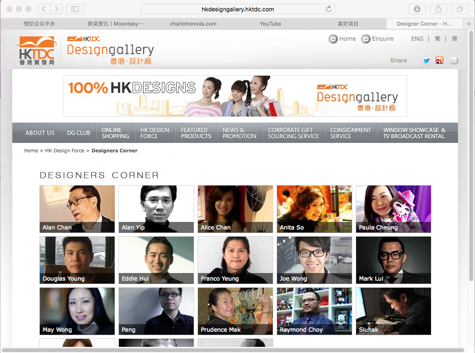The image size is (475, 353).
Task: Open May Wong designer profile
Action: [77, 311]
